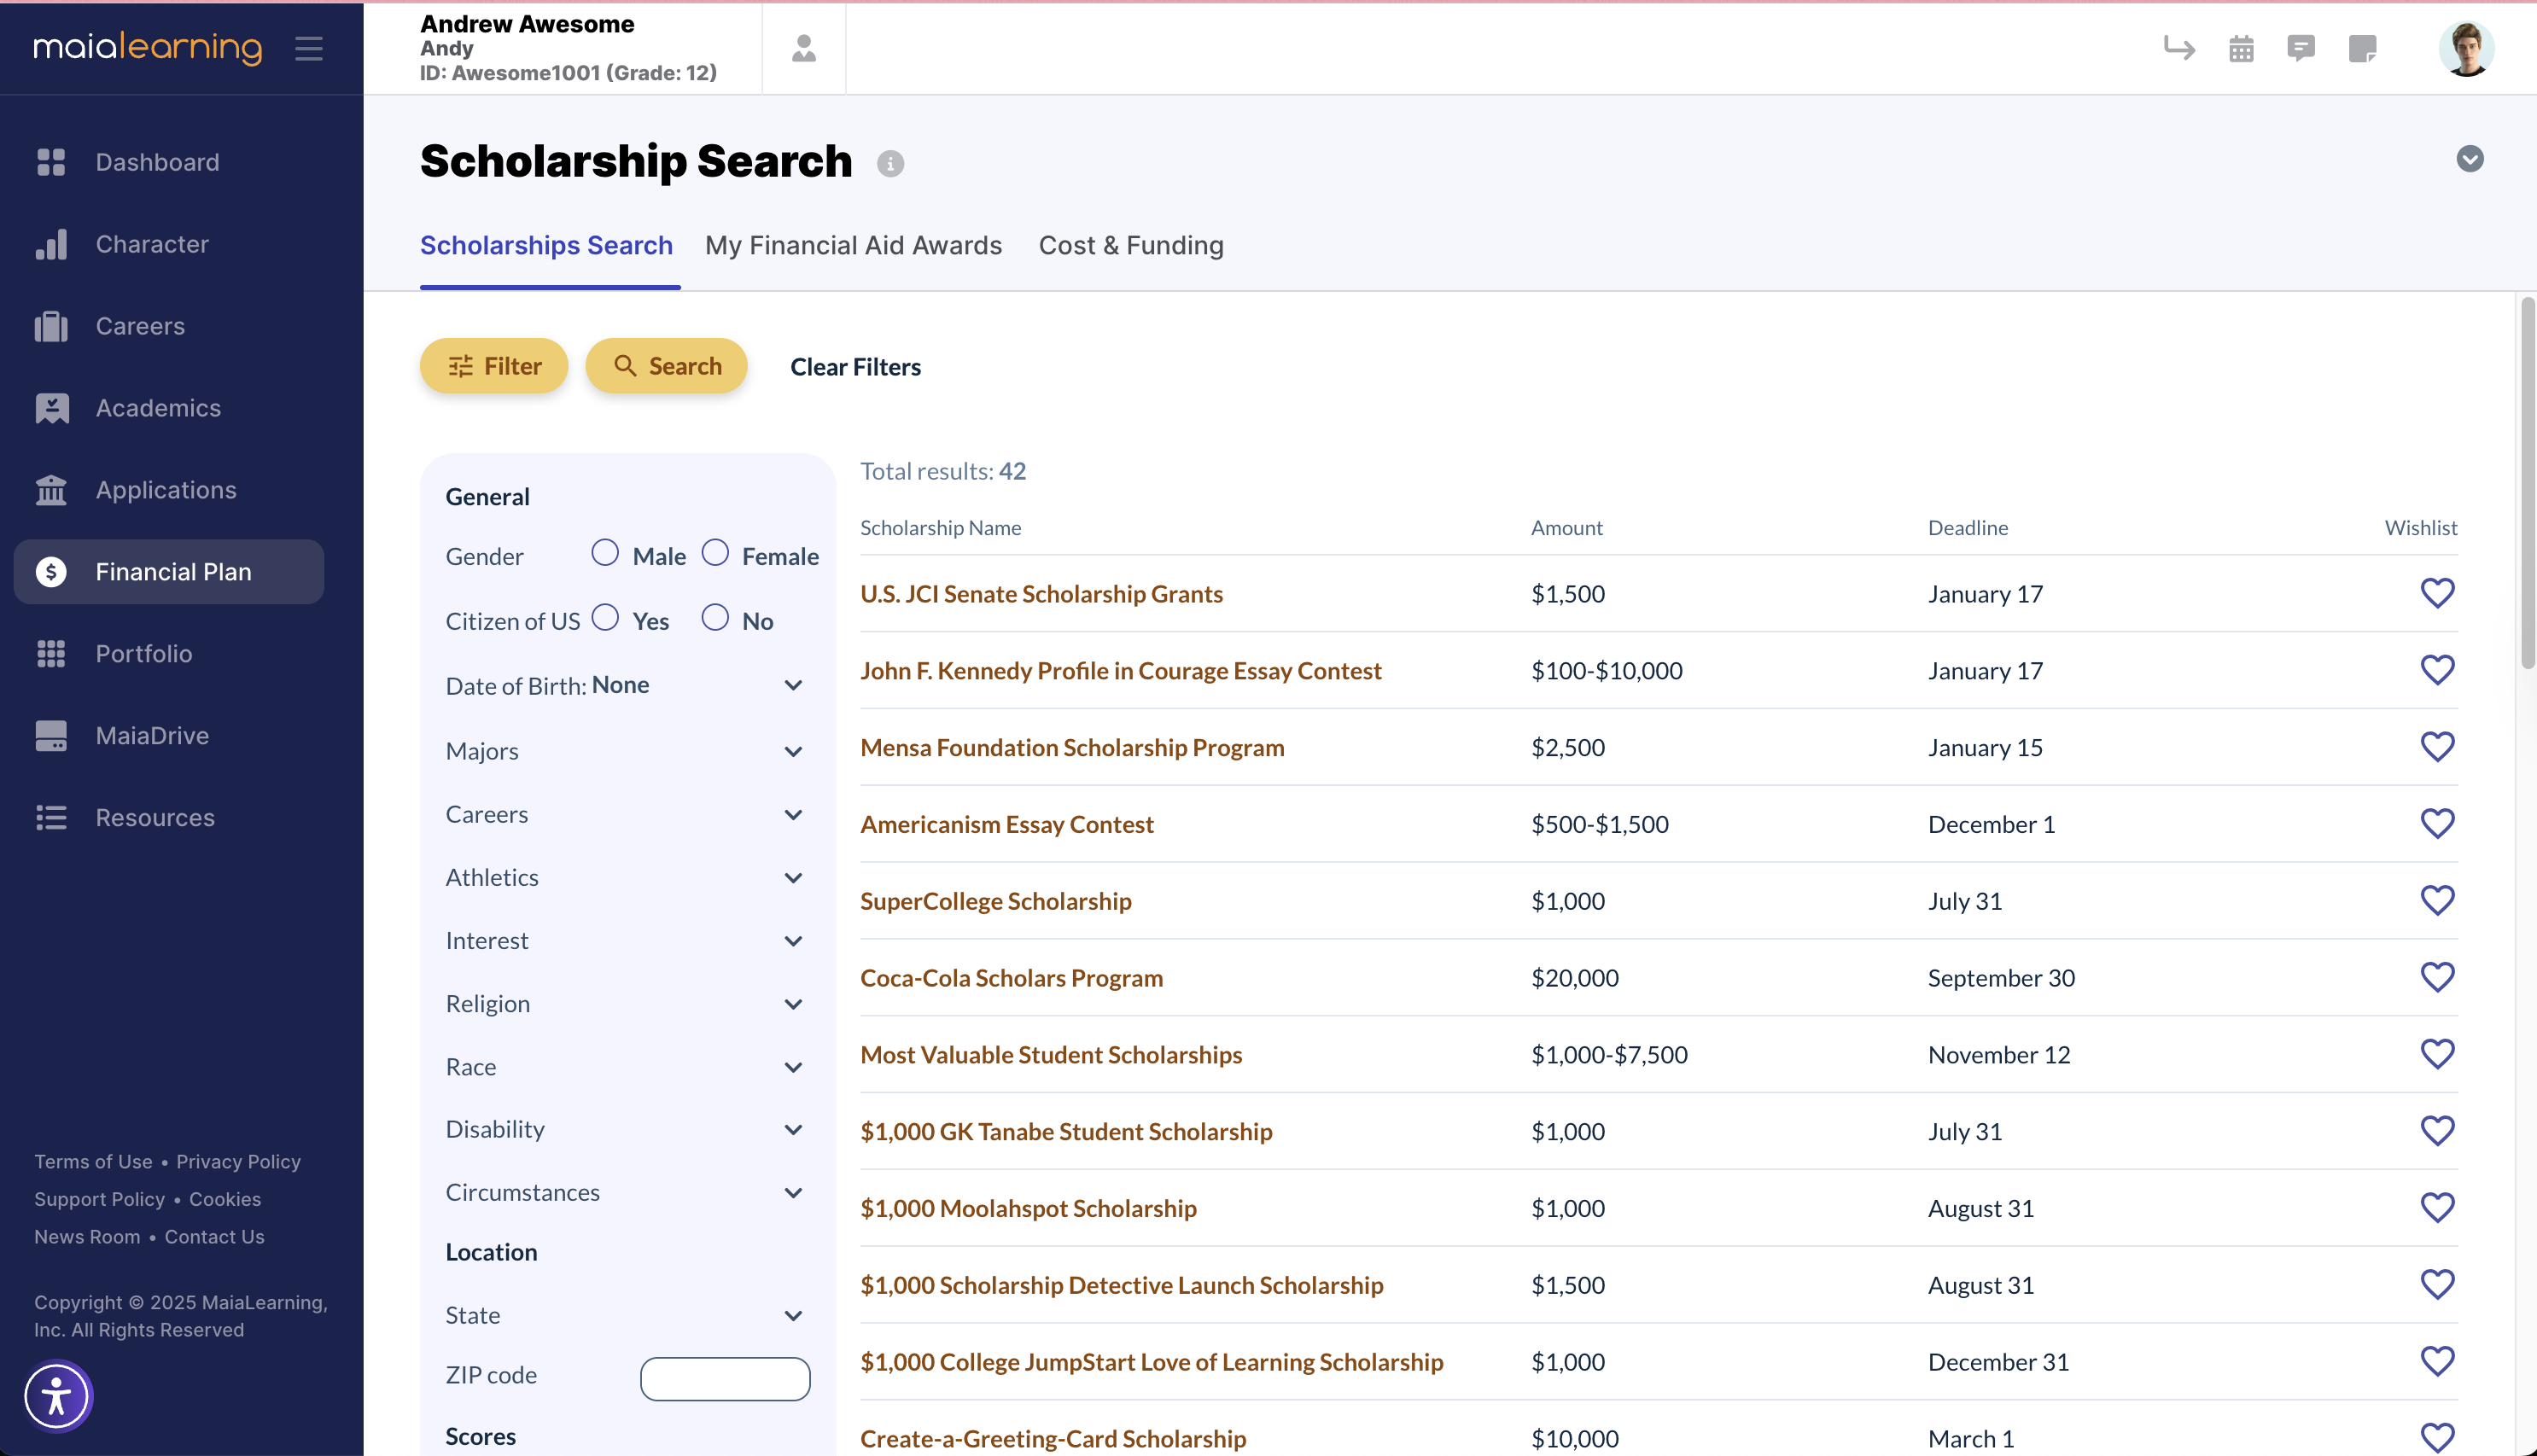Wishlist John F. Kennedy Essay Contest heart

(2437, 670)
